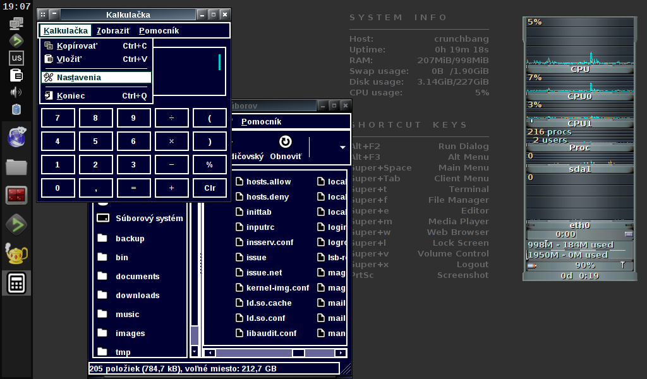Open the folder launcher in the dock

pyautogui.click(x=16, y=167)
